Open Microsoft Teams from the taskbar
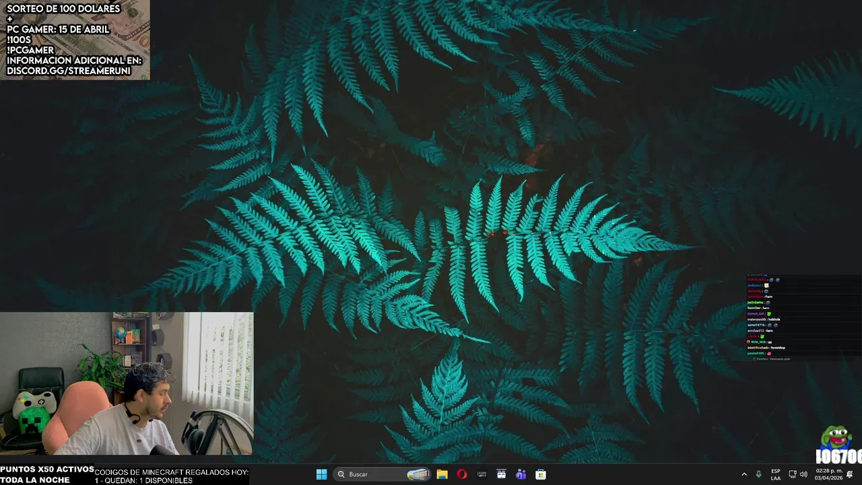The height and width of the screenshot is (485, 862). (x=521, y=474)
